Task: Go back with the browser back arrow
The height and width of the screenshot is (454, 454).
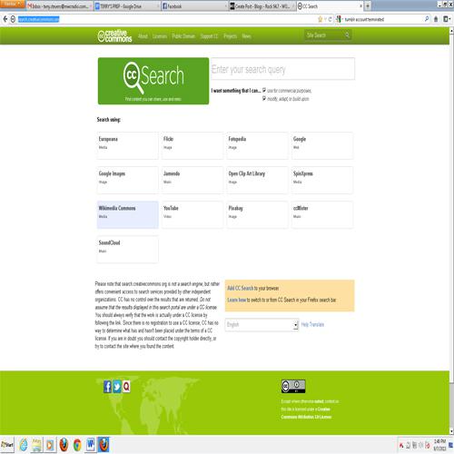Action: [5, 19]
